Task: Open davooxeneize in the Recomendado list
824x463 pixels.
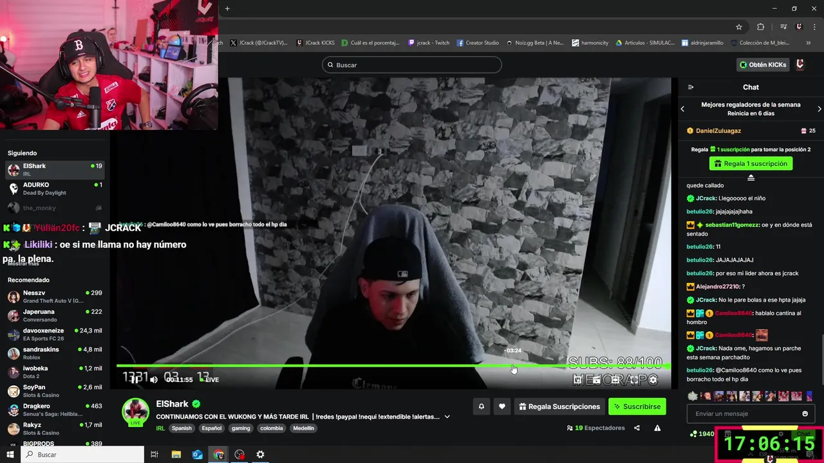Action: tap(55, 334)
